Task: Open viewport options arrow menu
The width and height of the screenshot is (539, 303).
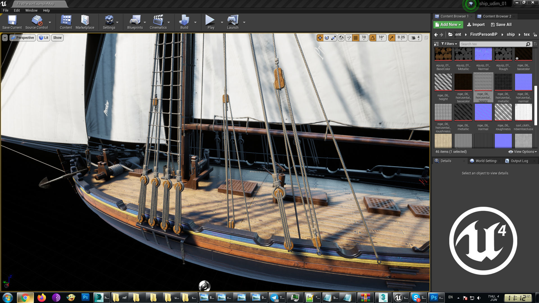Action: pos(5,38)
